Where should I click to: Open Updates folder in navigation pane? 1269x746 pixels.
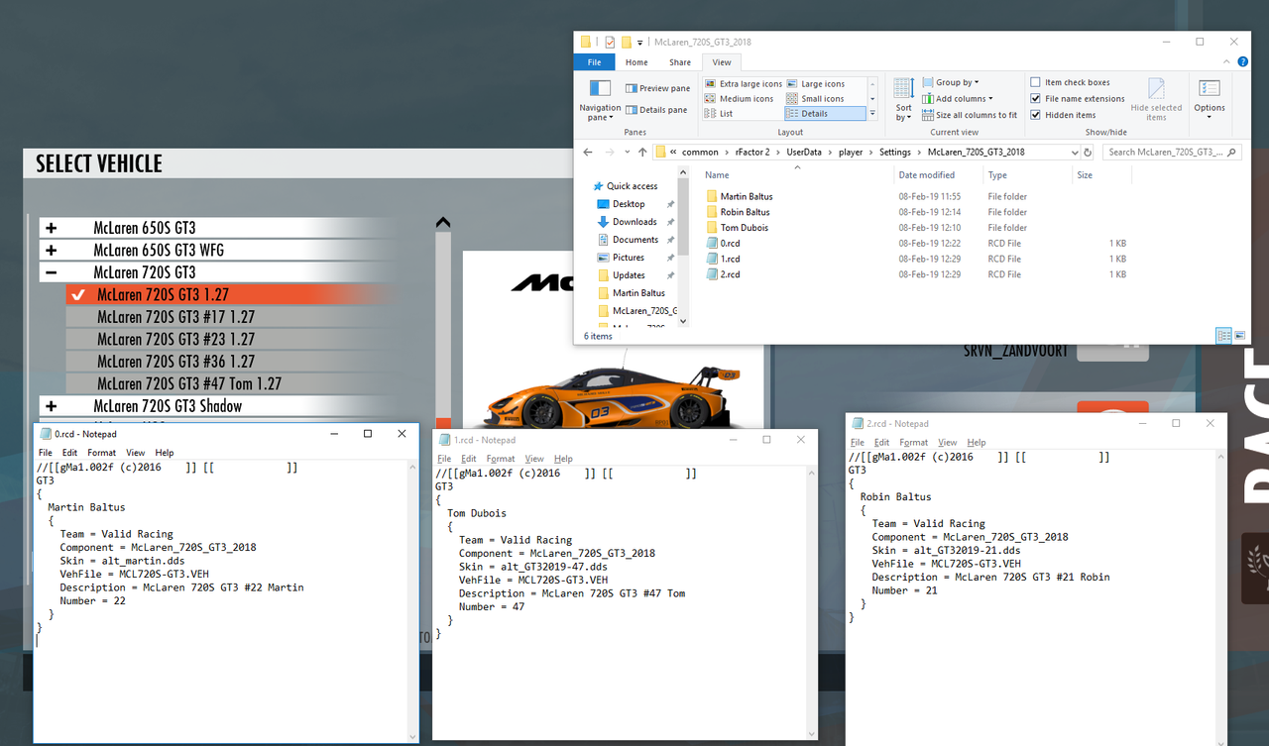click(629, 275)
